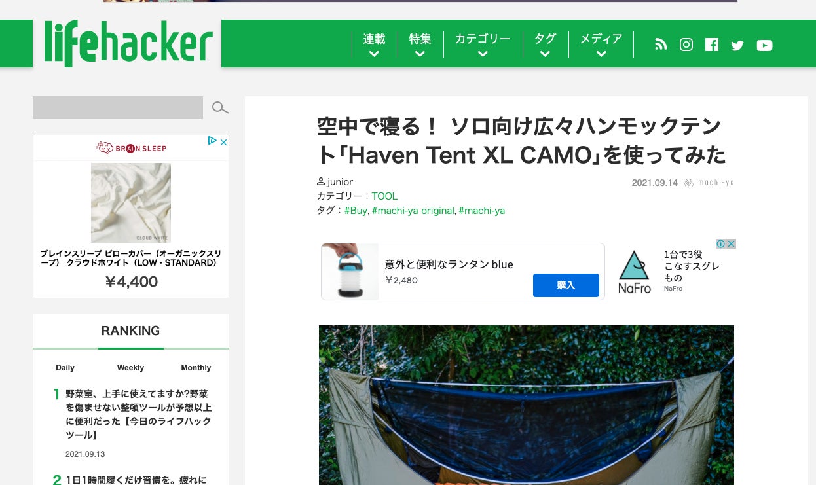Open ad info icon on NaFro ad
This screenshot has width=816, height=485.
[720, 244]
